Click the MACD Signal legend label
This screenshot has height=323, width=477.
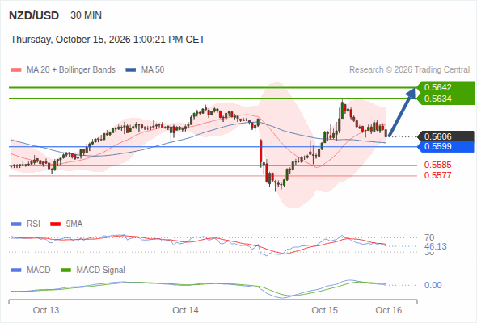coord(101,271)
